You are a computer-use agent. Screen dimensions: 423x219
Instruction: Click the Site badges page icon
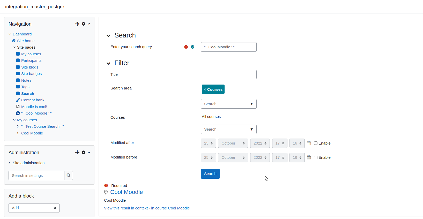18,73
